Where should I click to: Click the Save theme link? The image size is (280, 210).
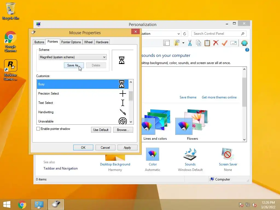(x=188, y=97)
